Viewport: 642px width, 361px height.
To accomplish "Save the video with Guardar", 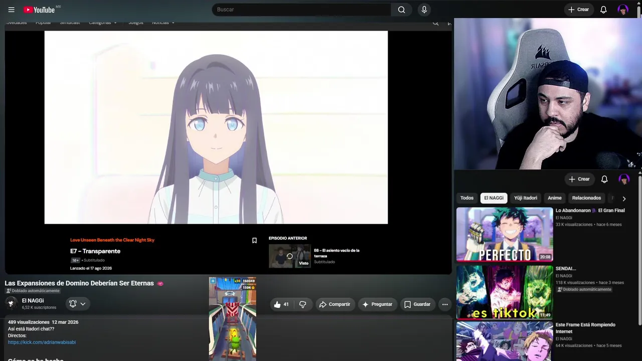I will [417, 304].
